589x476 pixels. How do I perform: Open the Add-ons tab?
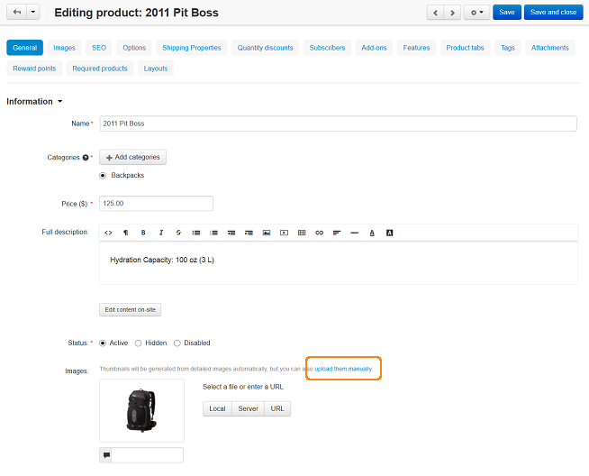click(374, 48)
